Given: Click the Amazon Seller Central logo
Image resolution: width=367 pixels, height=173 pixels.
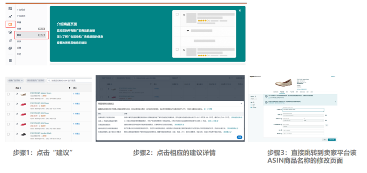Looking at the screenshot, I should point(256,77).
